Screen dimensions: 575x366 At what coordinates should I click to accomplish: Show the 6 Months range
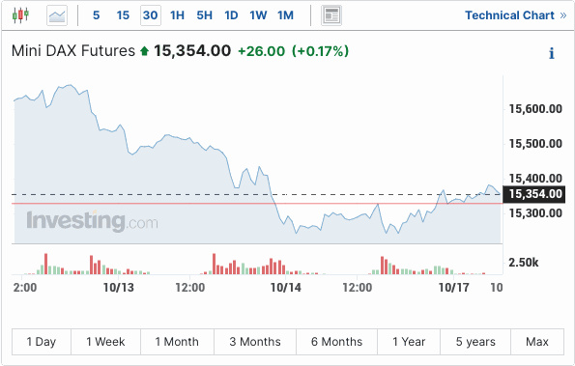coord(336,342)
